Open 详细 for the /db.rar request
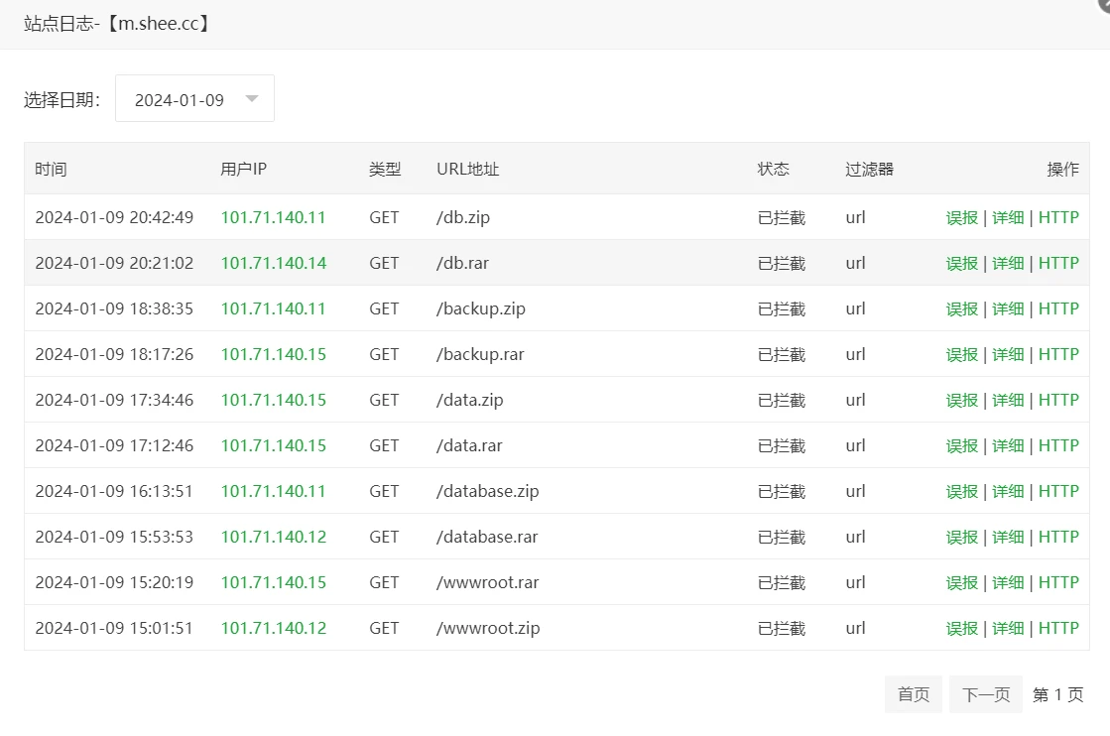The width and height of the screenshot is (1110, 736). [x=1008, y=263]
